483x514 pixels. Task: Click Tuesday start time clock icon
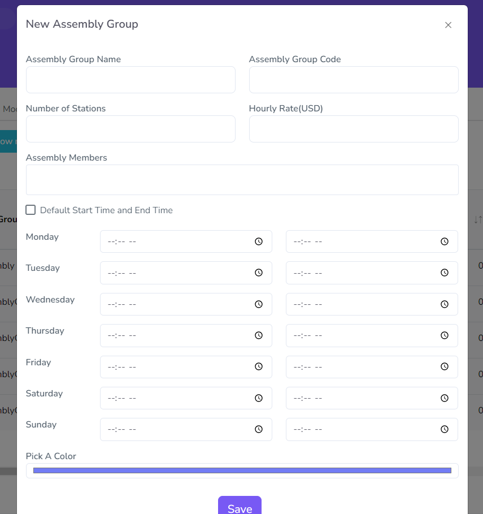259,273
